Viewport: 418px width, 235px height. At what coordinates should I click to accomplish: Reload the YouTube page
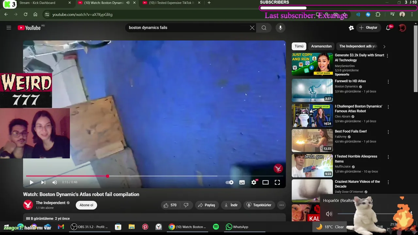[25, 14]
